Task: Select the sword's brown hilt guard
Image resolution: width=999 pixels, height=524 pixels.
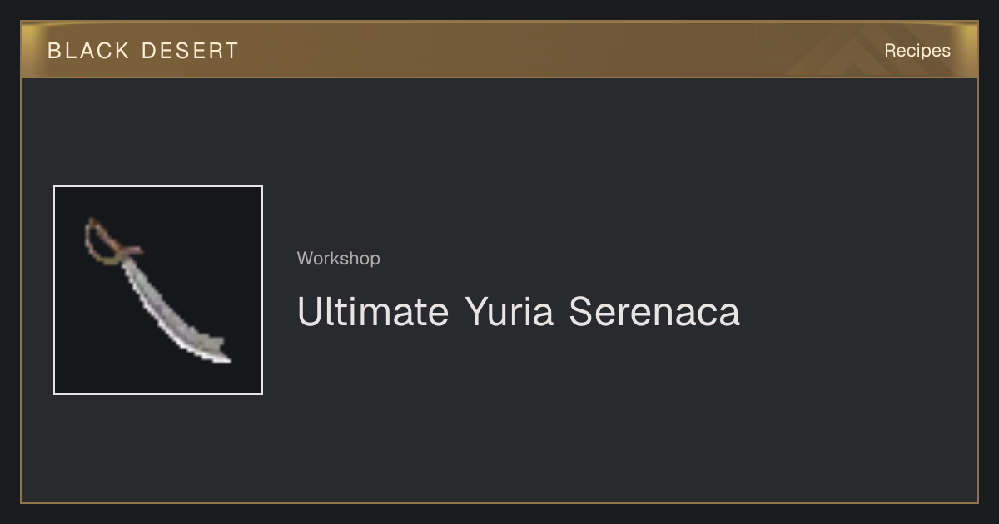Action: [x=127, y=250]
